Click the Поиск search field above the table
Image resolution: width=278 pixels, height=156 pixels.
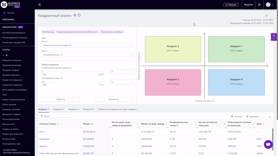[x=57, y=116]
